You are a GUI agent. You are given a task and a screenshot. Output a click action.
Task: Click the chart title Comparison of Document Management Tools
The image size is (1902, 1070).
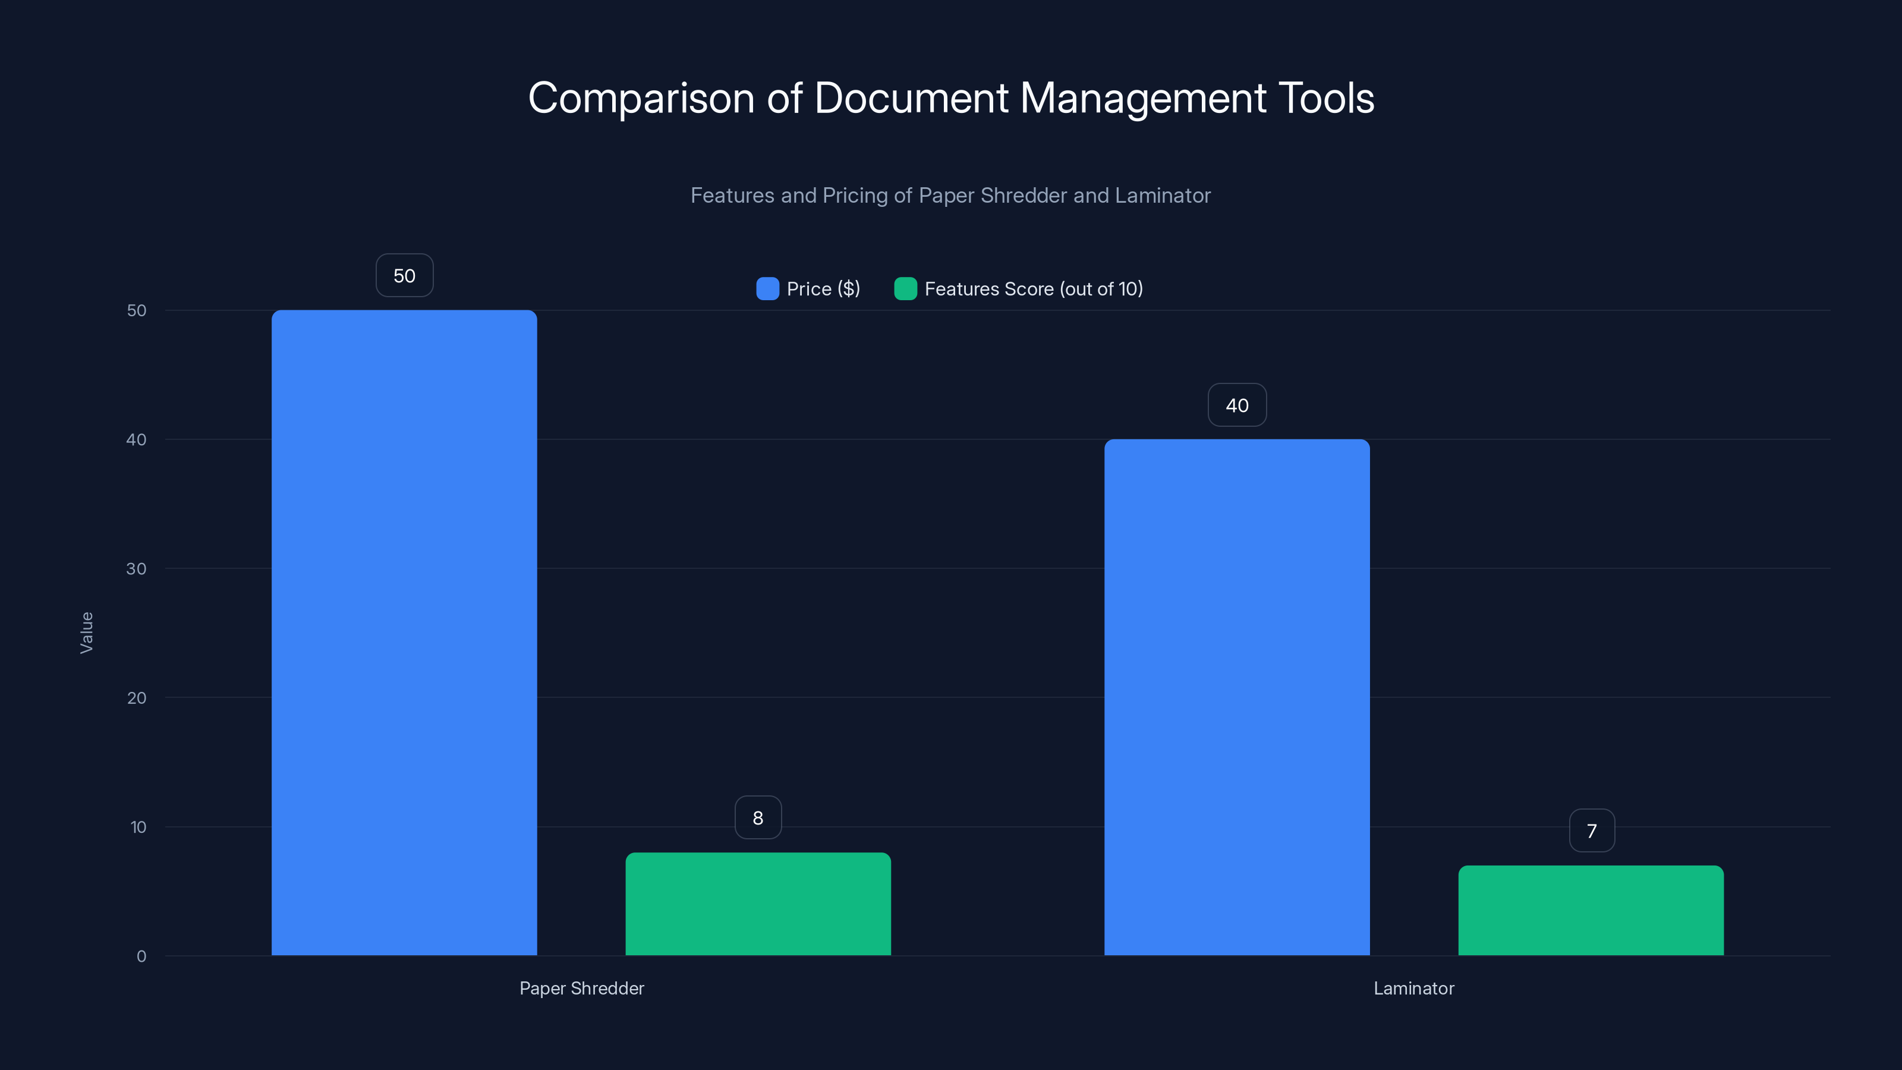(x=951, y=97)
